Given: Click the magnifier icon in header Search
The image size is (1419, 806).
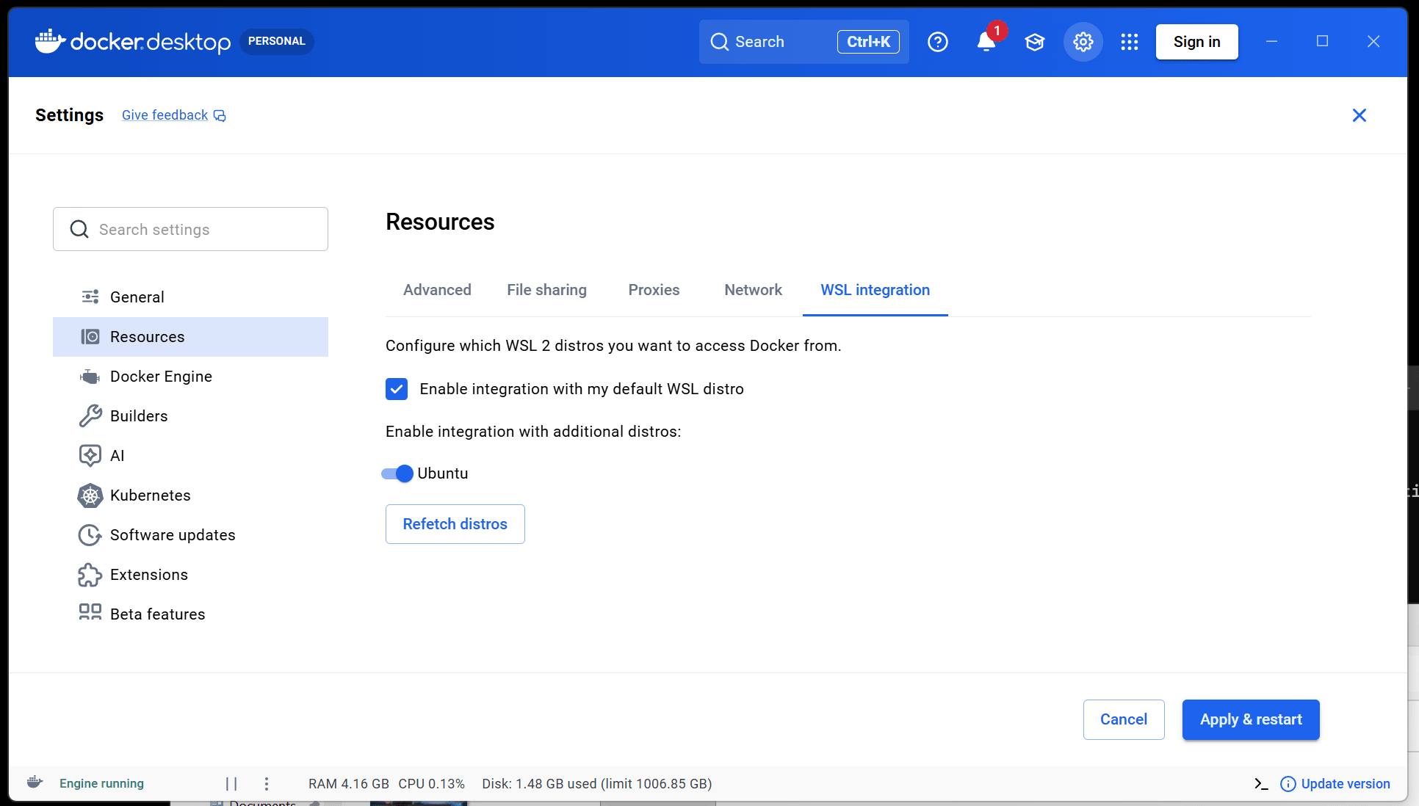Looking at the screenshot, I should [x=720, y=42].
